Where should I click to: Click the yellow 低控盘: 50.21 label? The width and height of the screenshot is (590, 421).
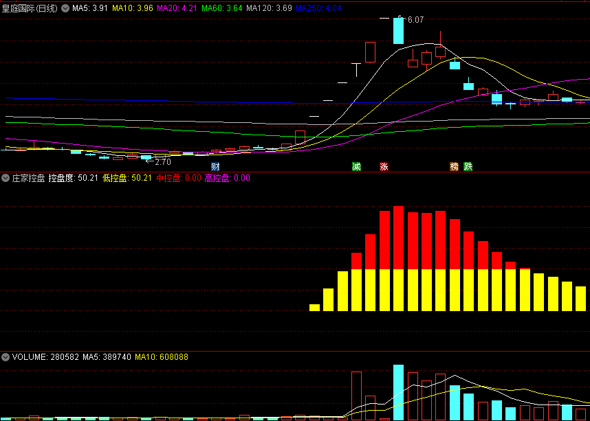tap(127, 178)
